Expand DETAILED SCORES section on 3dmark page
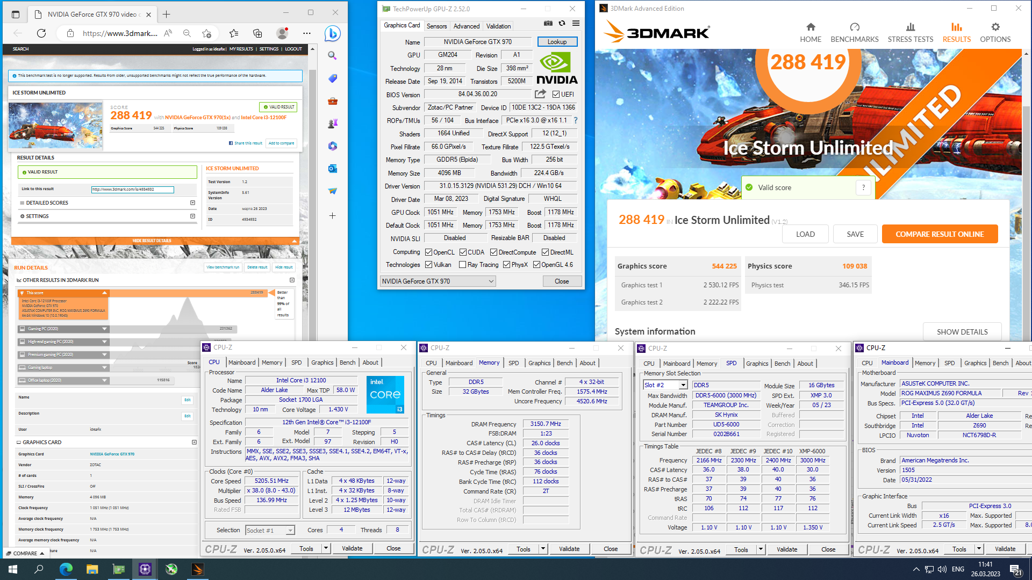The image size is (1032, 580). point(192,203)
